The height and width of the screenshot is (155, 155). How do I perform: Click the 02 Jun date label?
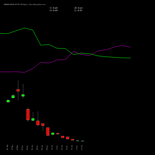(x=27, y=148)
